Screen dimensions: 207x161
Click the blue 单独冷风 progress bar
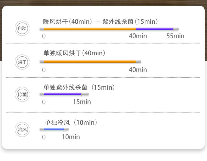click(x=54, y=129)
